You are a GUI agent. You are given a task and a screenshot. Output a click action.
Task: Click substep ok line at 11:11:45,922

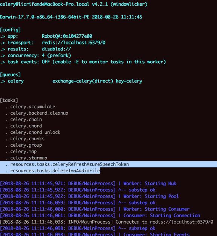(78, 190)
